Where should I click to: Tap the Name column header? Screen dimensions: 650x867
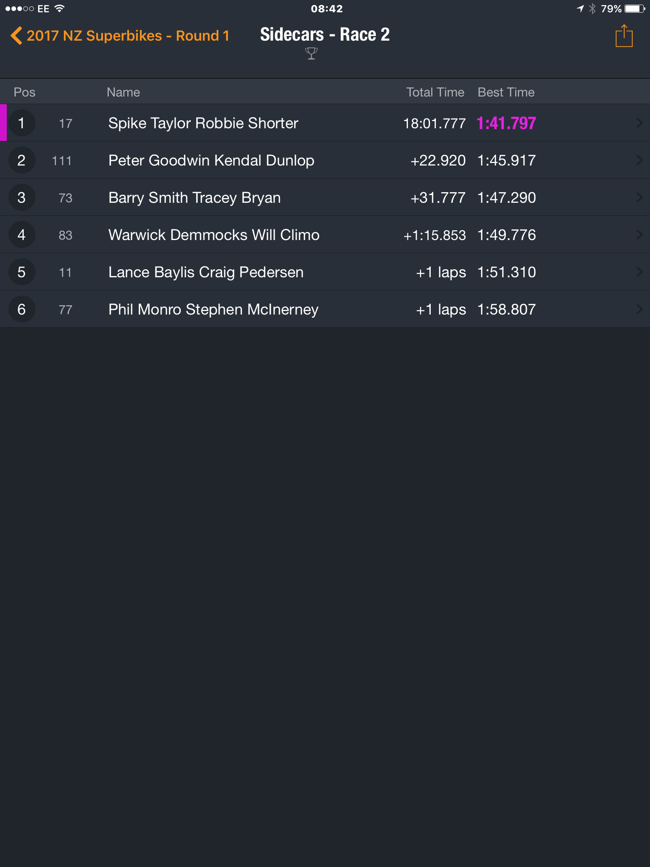pos(123,92)
